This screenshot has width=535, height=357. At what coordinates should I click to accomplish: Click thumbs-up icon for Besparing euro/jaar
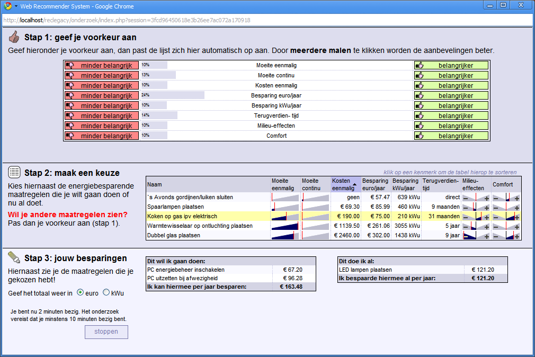(x=420, y=95)
